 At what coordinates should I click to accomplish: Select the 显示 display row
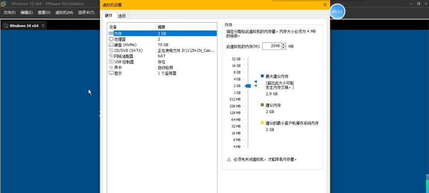click(x=163, y=73)
